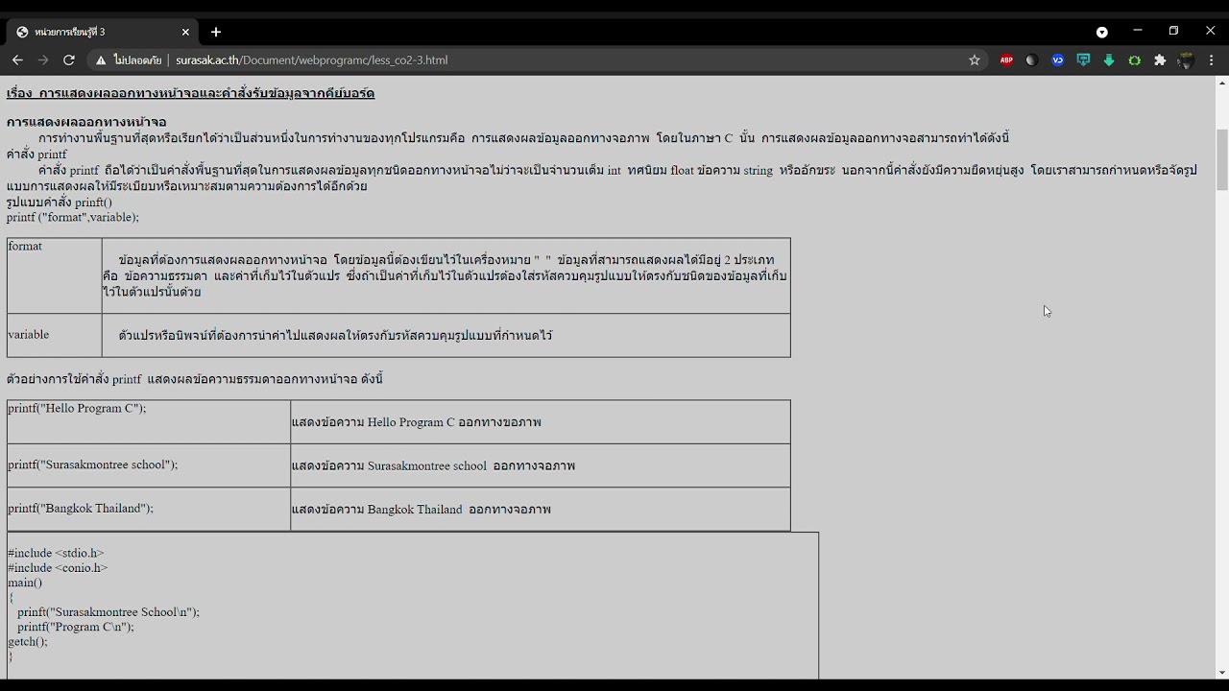Minimize the Chrome window
This screenshot has height=691, width=1229.
point(1138,31)
